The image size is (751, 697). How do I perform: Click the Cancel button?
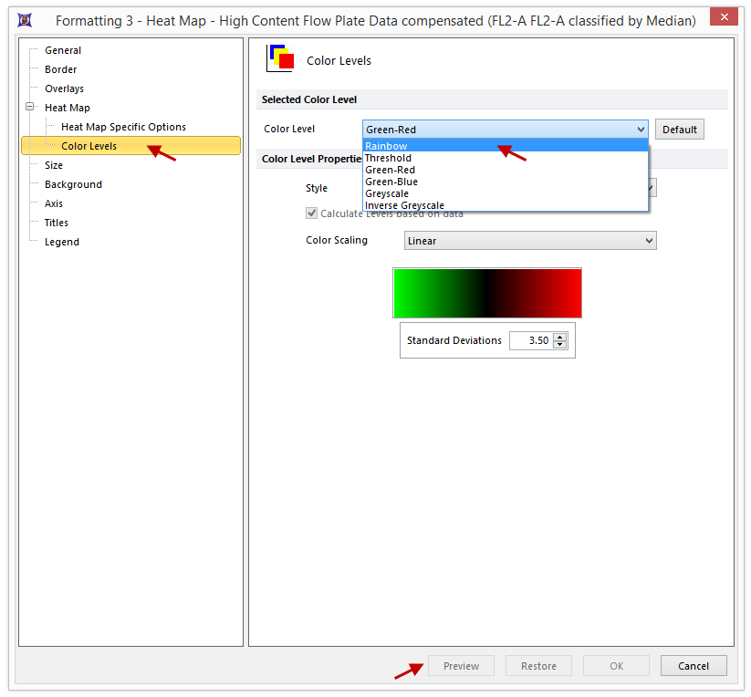[694, 666]
